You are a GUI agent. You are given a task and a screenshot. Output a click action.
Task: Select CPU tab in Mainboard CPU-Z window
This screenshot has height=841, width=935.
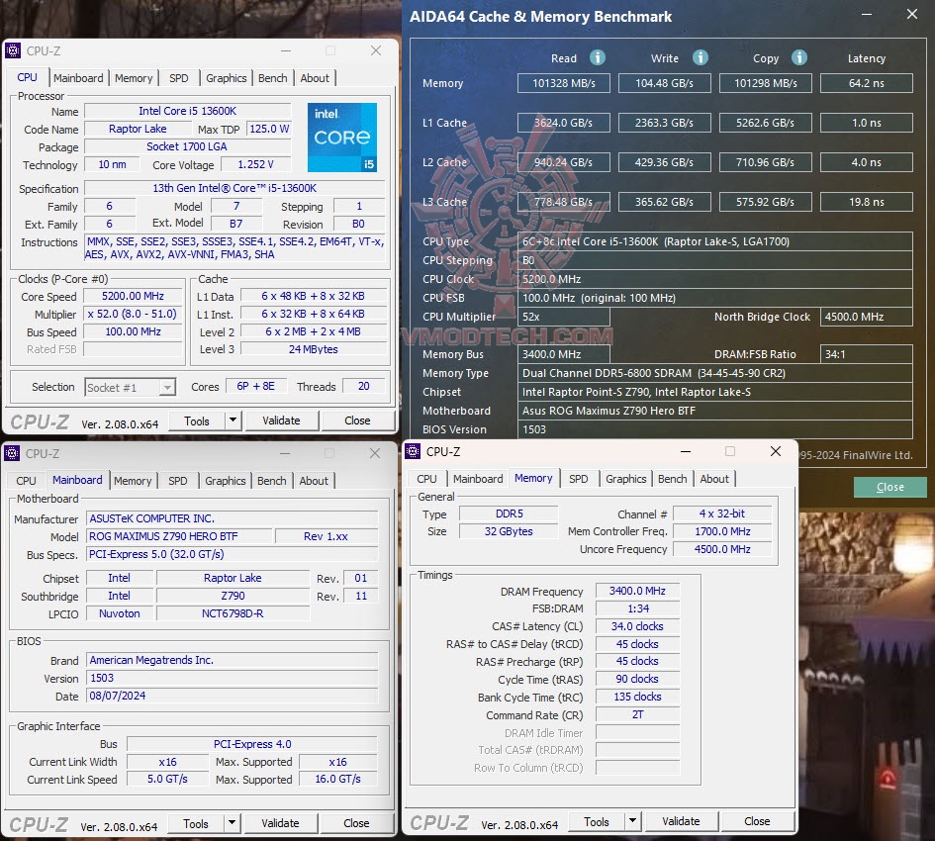click(x=27, y=481)
